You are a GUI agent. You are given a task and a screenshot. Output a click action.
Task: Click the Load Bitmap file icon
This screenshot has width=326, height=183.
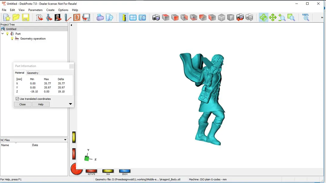tap(58, 17)
